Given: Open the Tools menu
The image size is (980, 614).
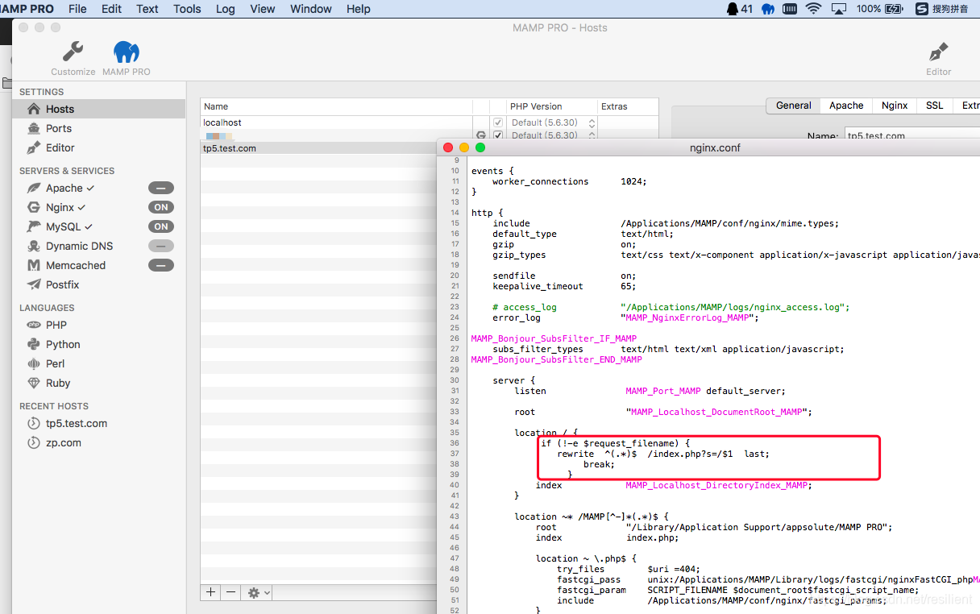Looking at the screenshot, I should (187, 9).
